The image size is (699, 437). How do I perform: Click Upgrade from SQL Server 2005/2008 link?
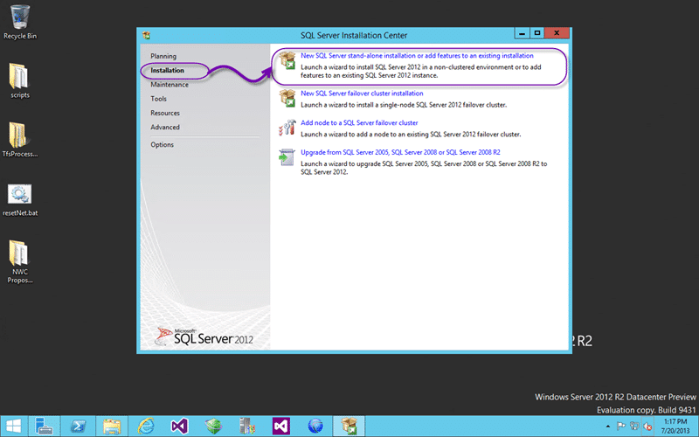[x=400, y=152]
